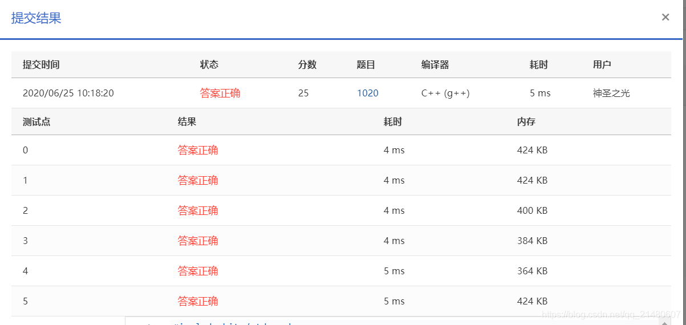This screenshot has height=325, width=686.
Task: Click the score value 25
Action: (x=303, y=93)
